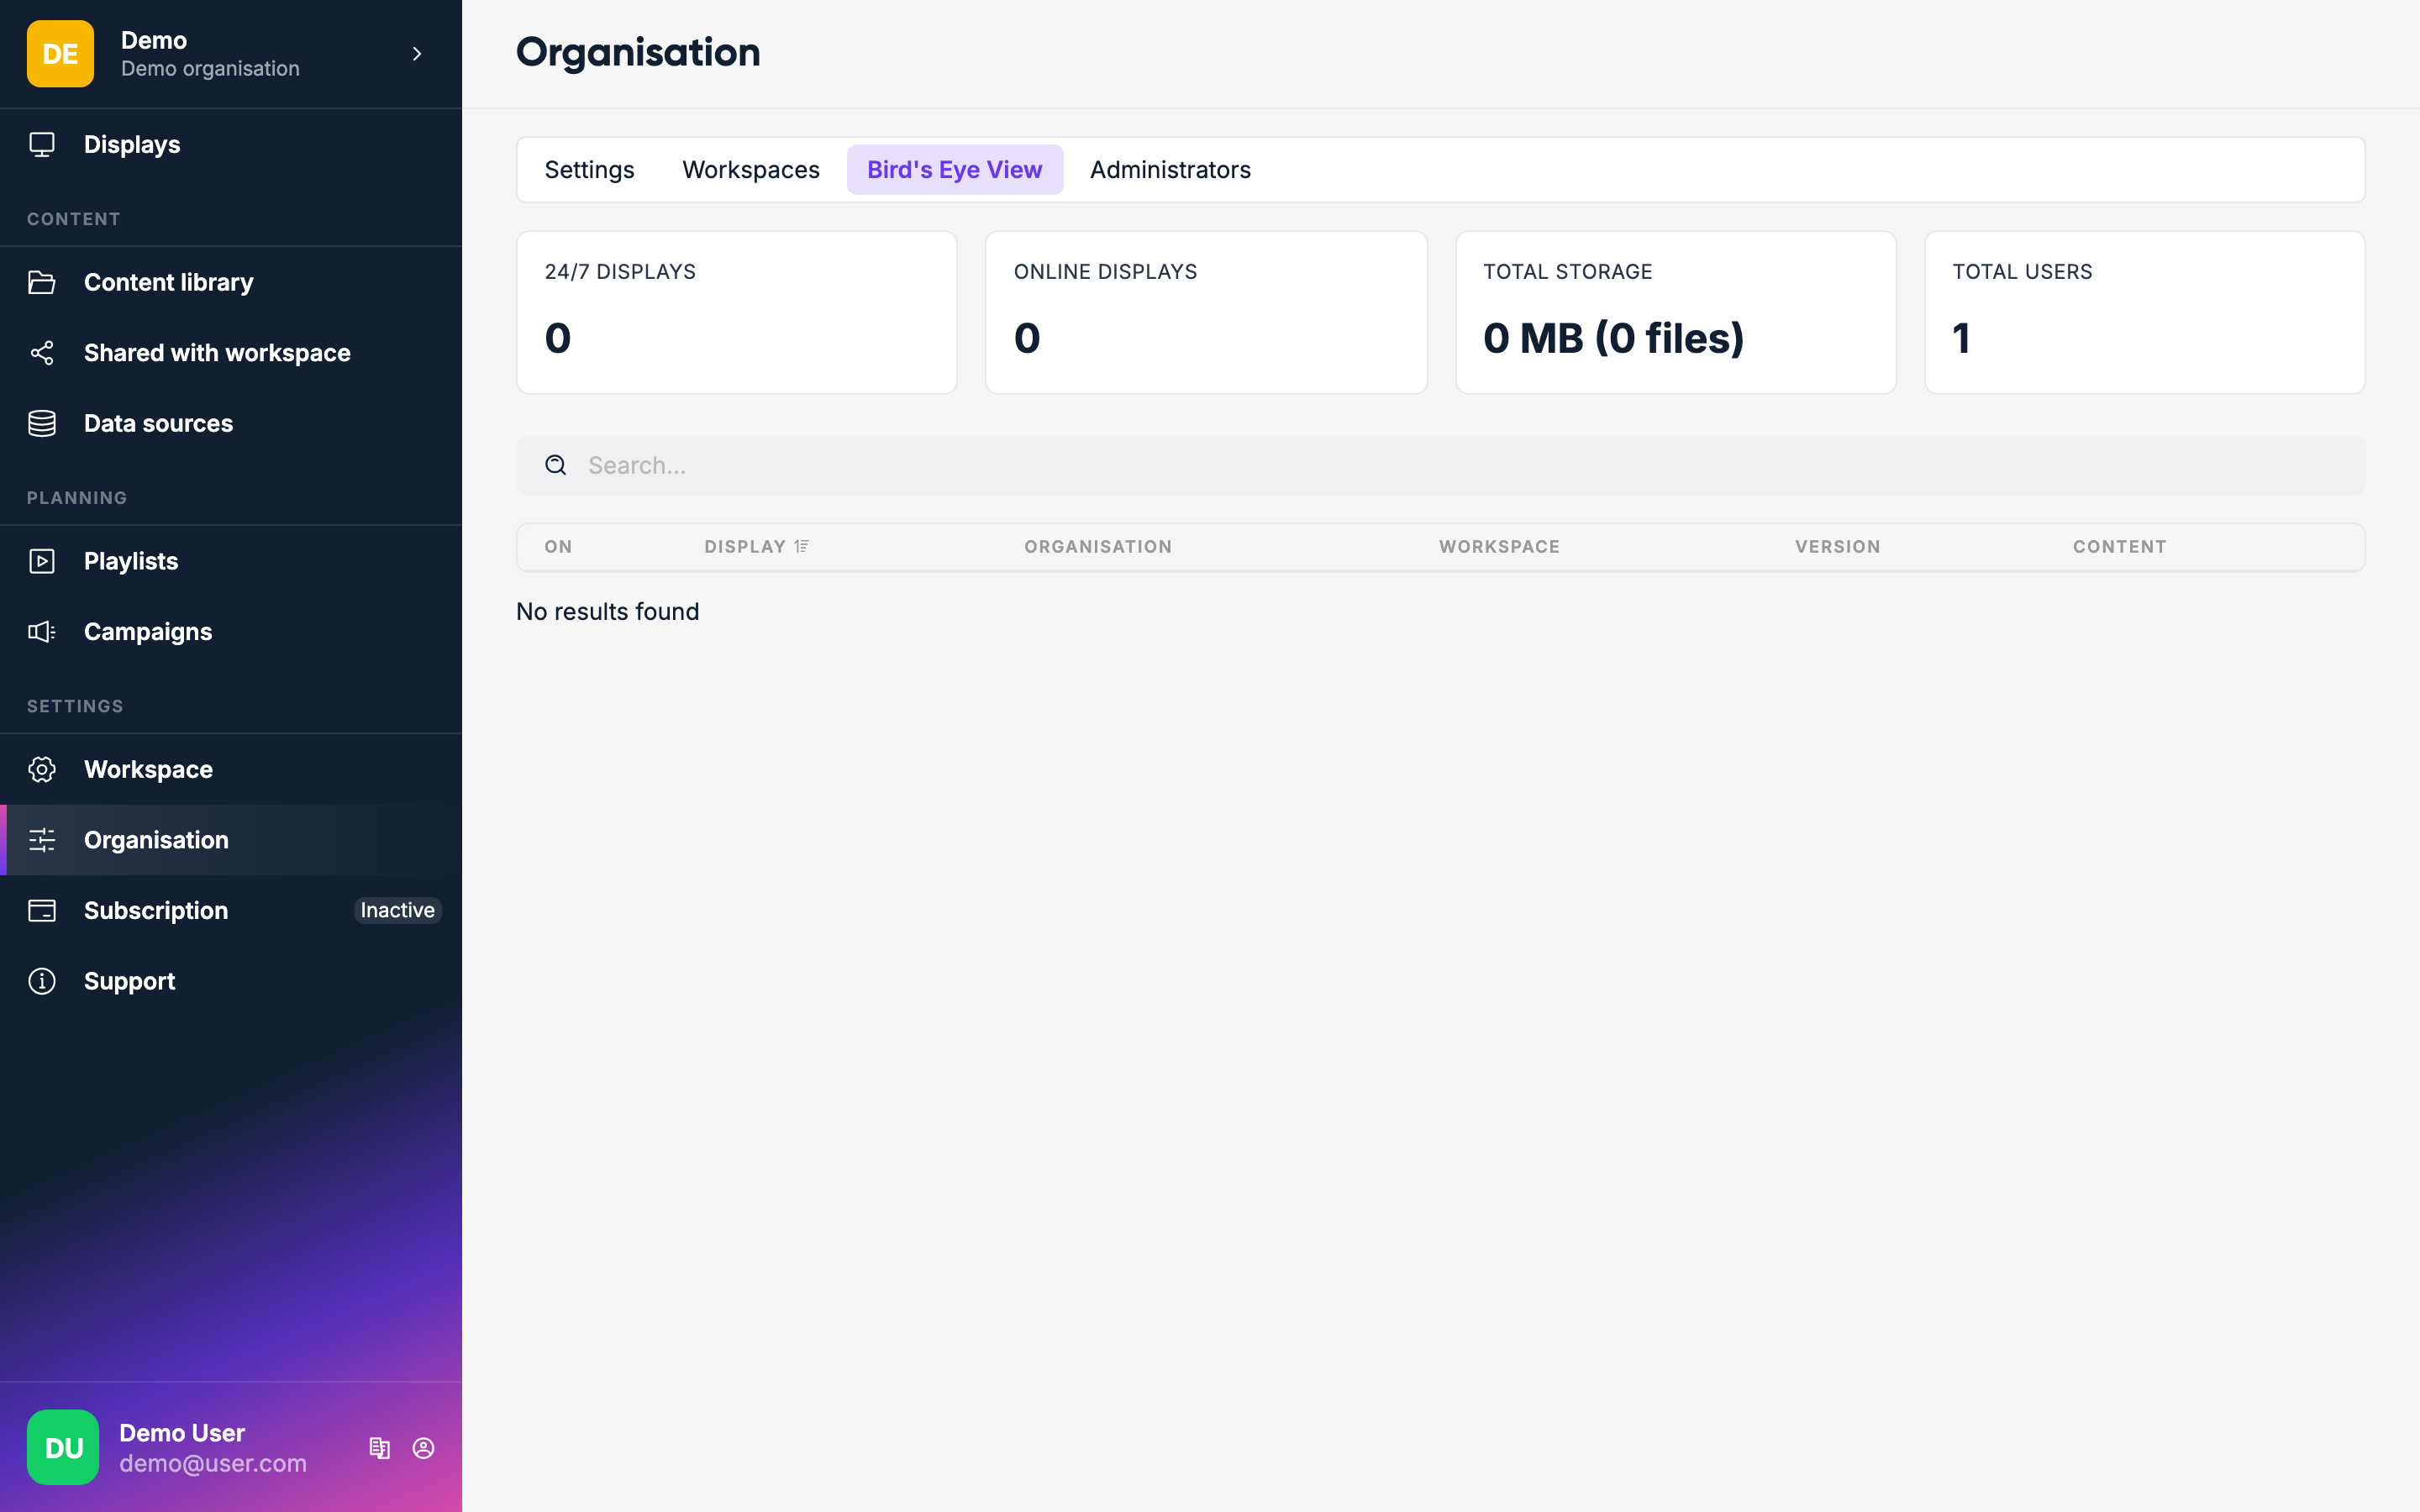
Task: Open Content library folder icon
Action: tap(42, 283)
